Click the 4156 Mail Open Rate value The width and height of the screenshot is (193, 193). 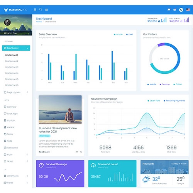point(138,147)
